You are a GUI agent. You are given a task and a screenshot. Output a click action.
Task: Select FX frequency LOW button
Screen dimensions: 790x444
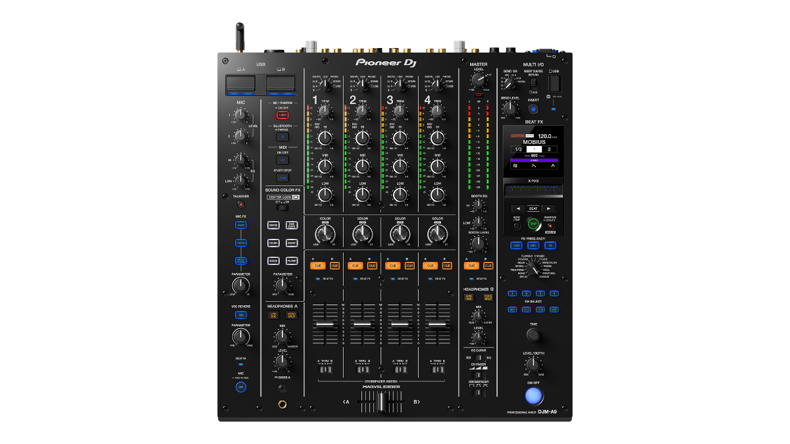[516, 245]
